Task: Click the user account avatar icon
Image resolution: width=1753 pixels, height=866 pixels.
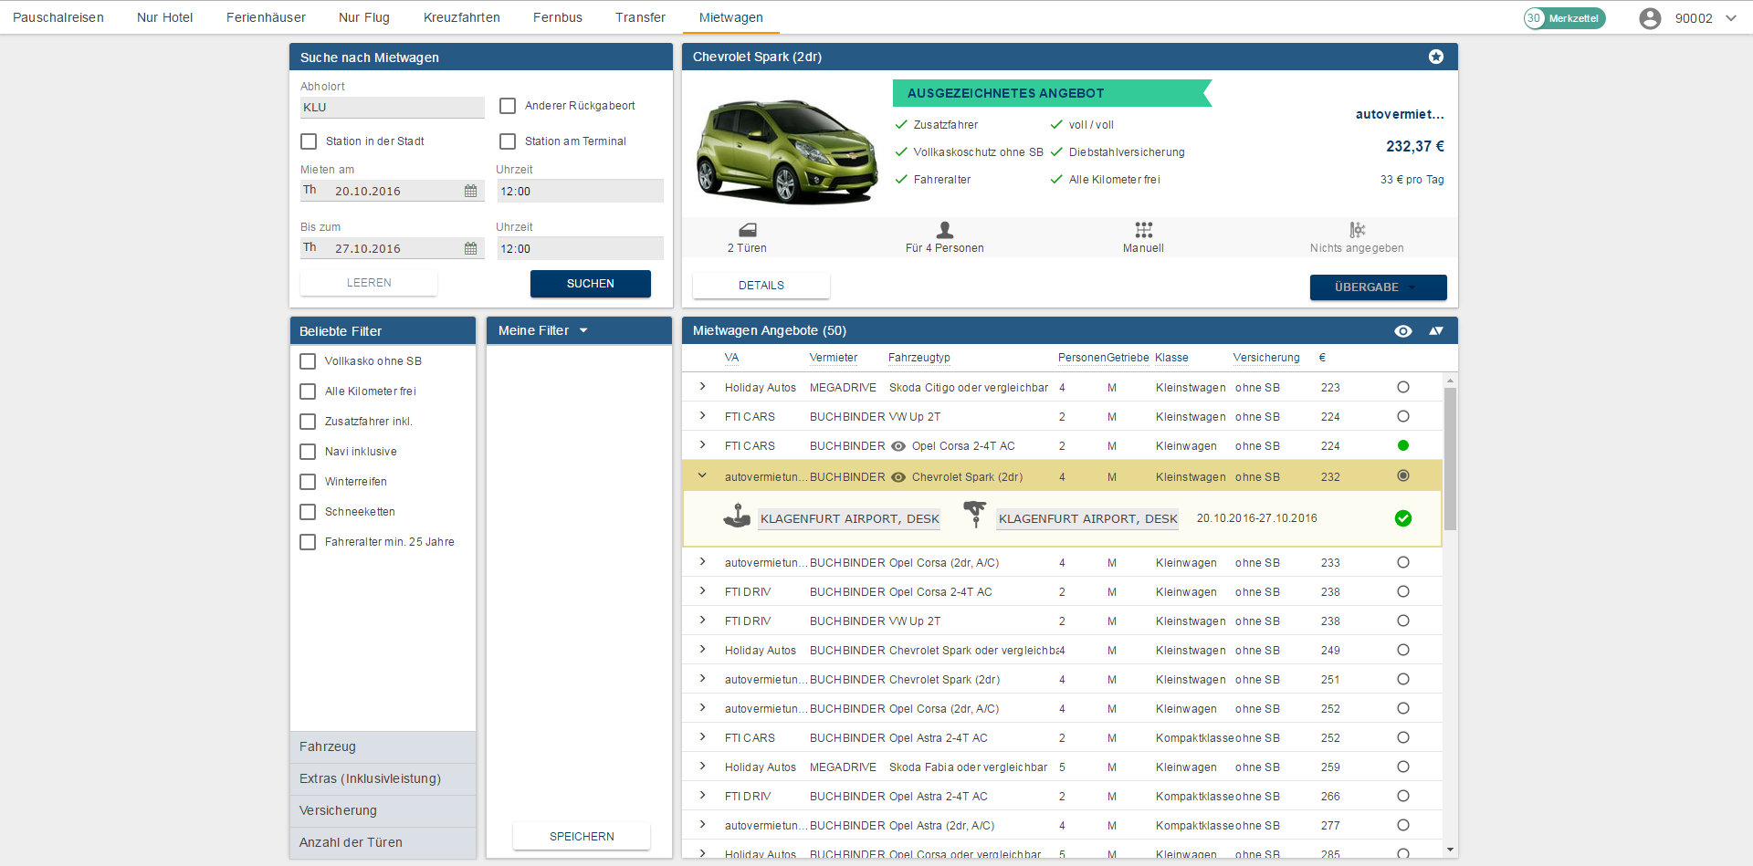Action: point(1649,18)
